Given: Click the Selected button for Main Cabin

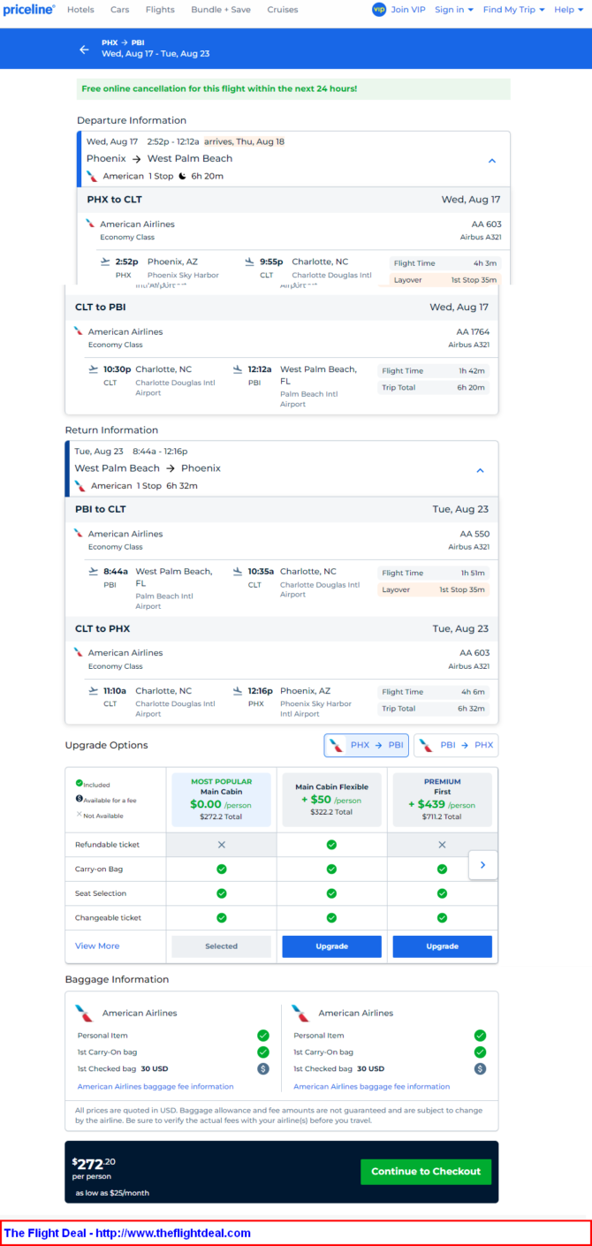Looking at the screenshot, I should point(222,946).
